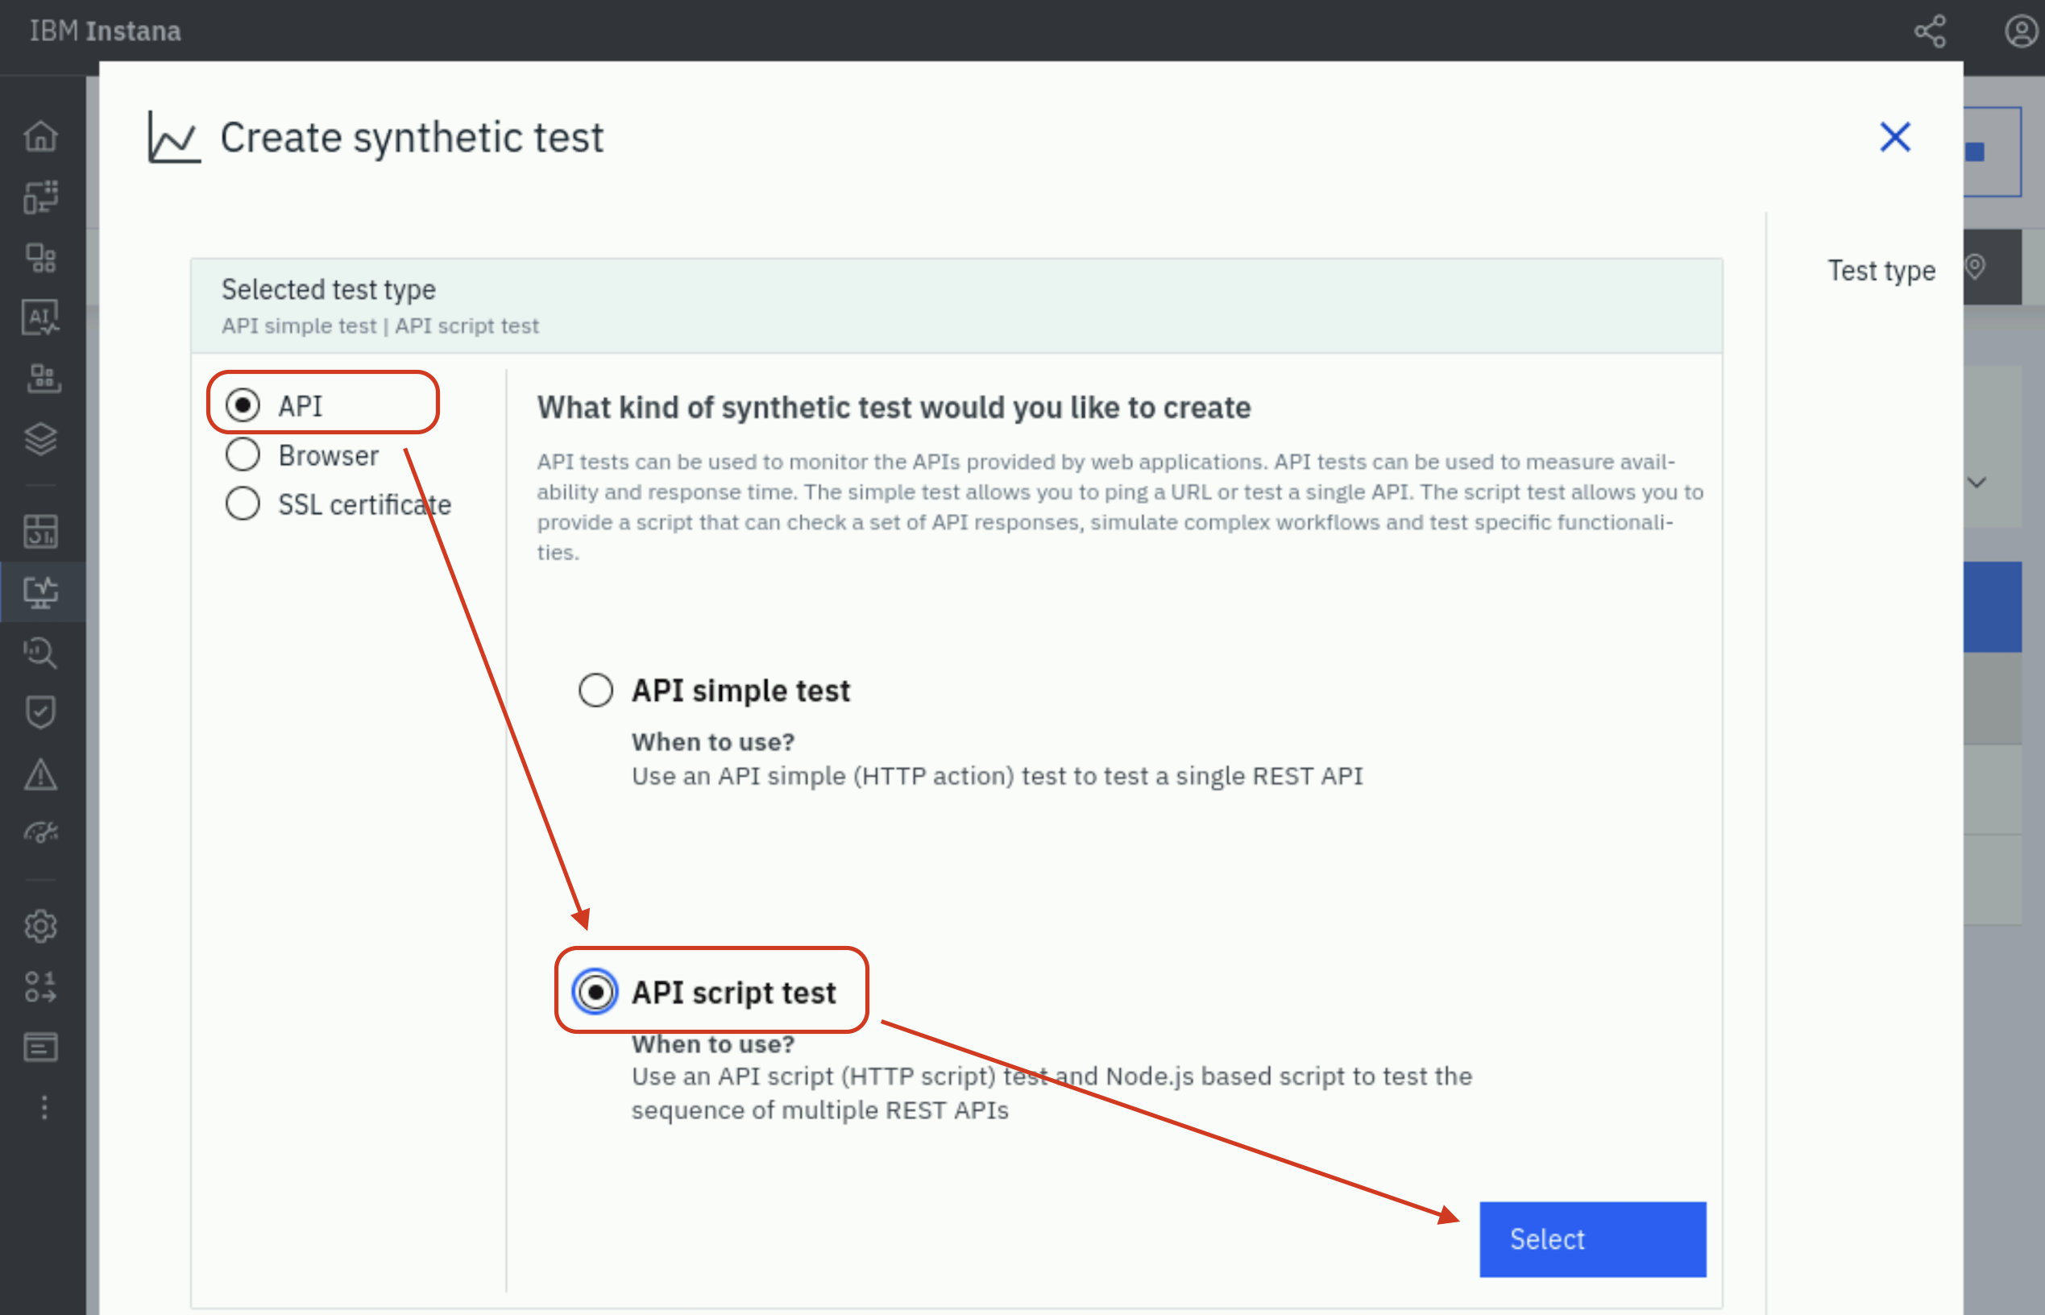2045x1315 pixels.
Task: Click the layers stack sidebar icon
Action: (40, 439)
